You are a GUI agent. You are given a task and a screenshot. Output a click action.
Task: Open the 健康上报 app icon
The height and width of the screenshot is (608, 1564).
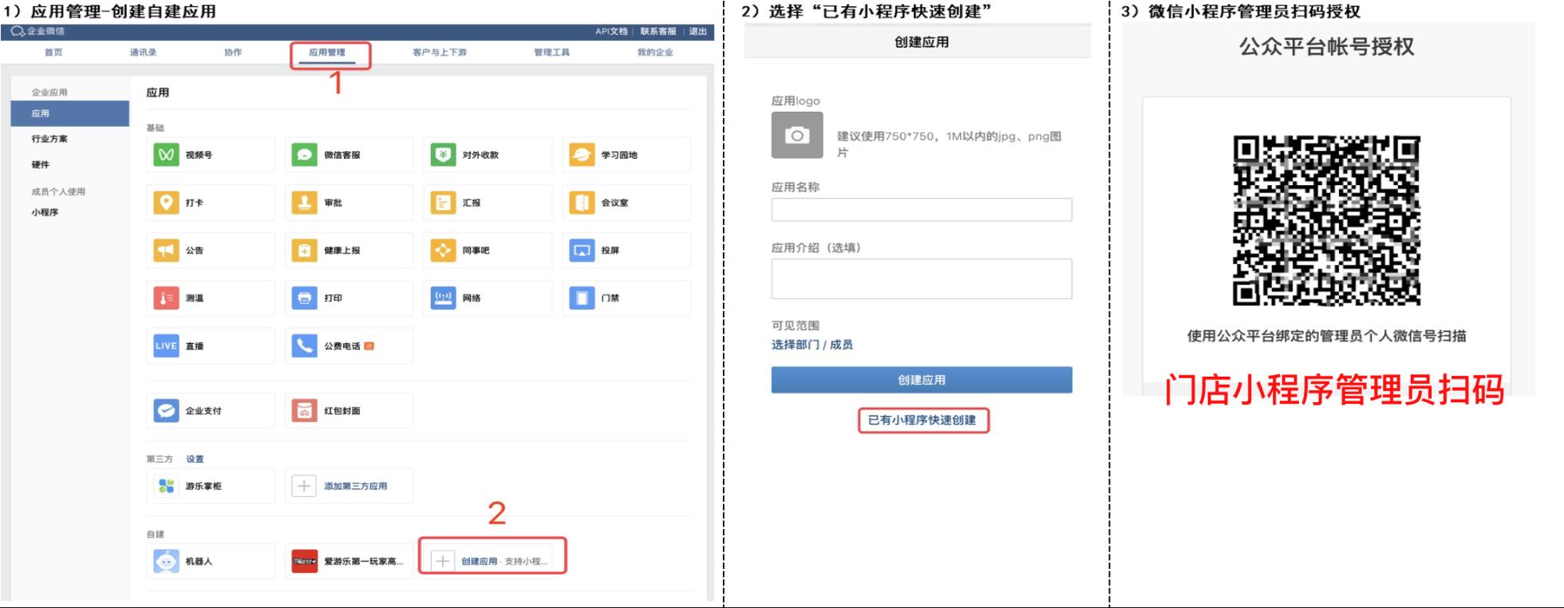coord(304,251)
